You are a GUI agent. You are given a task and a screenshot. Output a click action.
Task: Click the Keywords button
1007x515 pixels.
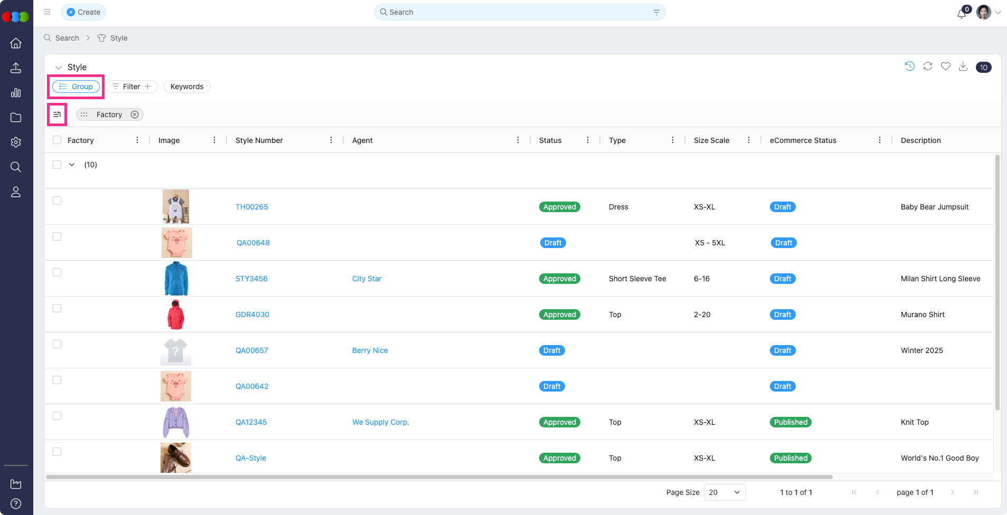point(187,87)
